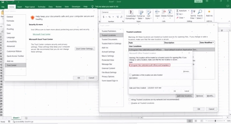Select Macro Settings in Trust Center

click(x=108, y=56)
